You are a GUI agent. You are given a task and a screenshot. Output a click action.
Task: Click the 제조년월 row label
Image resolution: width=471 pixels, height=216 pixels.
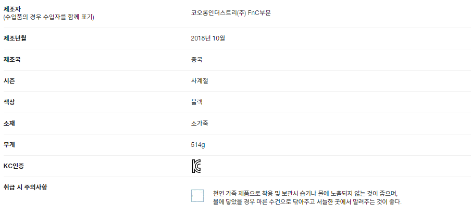coord(15,38)
